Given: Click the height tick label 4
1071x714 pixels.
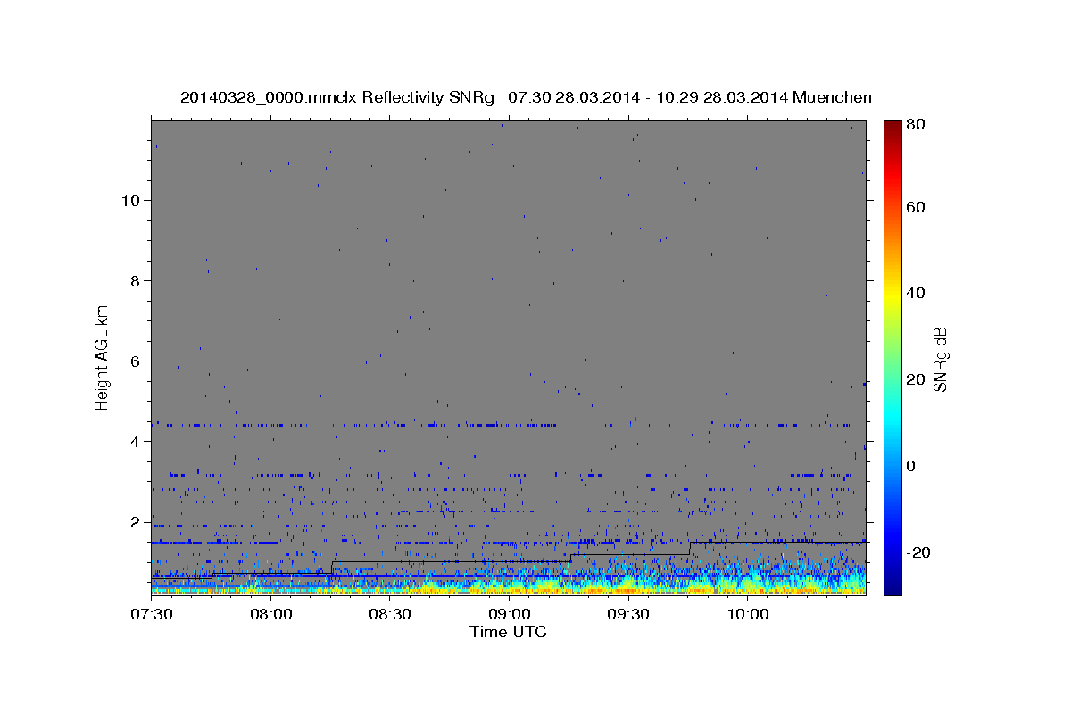Looking at the screenshot, I should point(135,441).
